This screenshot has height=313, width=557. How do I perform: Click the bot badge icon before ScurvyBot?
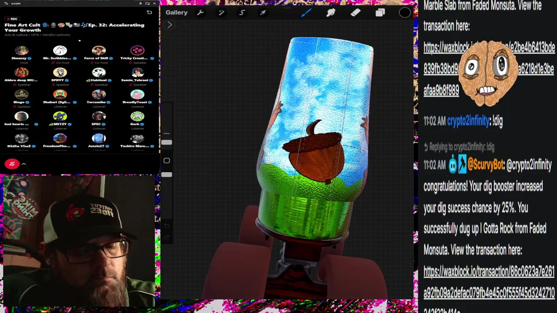tap(453, 165)
